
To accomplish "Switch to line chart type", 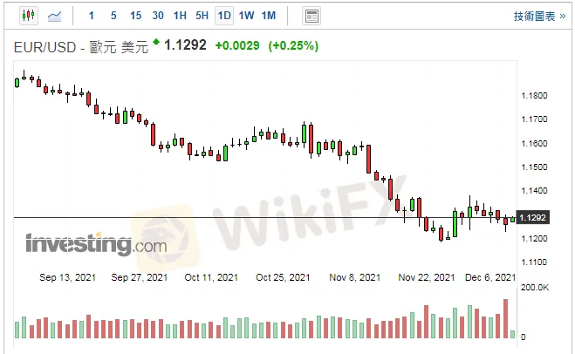I will tap(55, 16).
